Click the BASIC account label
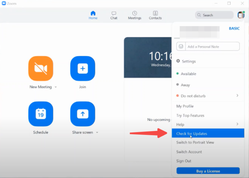This screenshot has height=178, width=249. point(234,29)
